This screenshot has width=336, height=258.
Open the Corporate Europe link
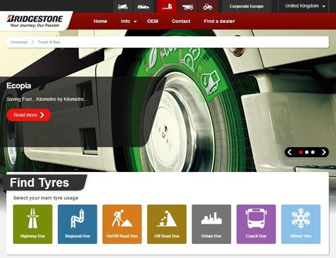(247, 7)
